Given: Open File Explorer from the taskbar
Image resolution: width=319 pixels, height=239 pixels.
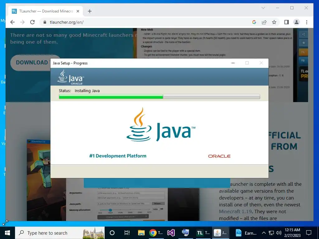Looking at the screenshot, I should 141,233.
